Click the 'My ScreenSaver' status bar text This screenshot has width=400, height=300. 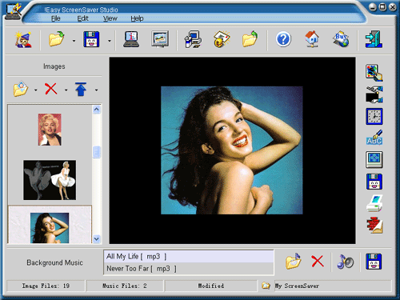coord(297,286)
